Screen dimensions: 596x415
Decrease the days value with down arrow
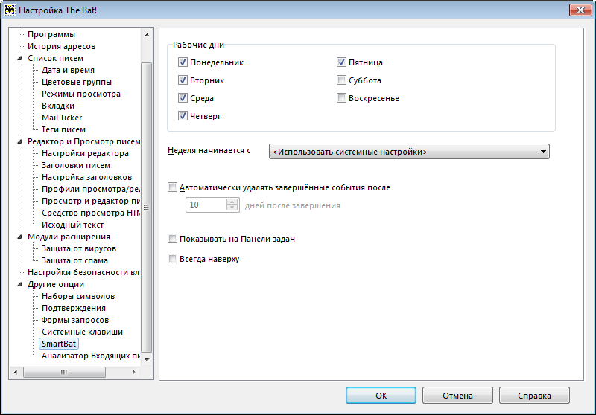point(232,207)
